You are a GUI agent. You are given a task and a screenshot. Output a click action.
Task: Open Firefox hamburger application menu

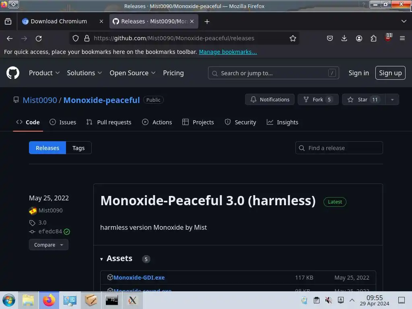pyautogui.click(x=402, y=38)
